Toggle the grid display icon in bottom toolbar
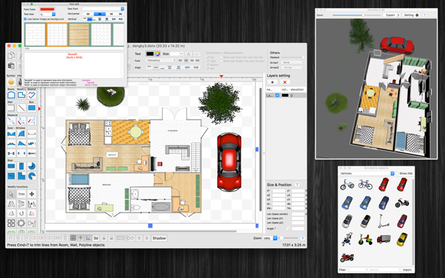The height and width of the screenshot is (278, 445). (73, 238)
